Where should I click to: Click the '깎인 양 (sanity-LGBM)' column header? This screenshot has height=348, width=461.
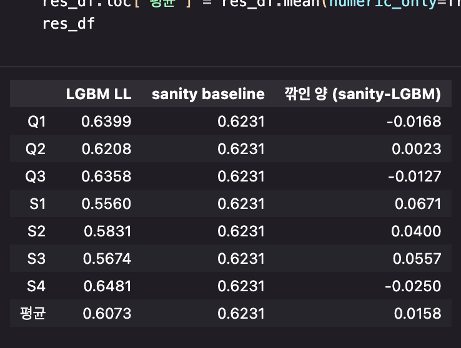click(363, 94)
